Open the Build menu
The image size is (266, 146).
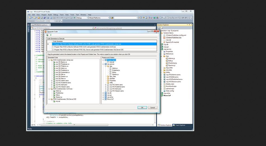pos(50,15)
